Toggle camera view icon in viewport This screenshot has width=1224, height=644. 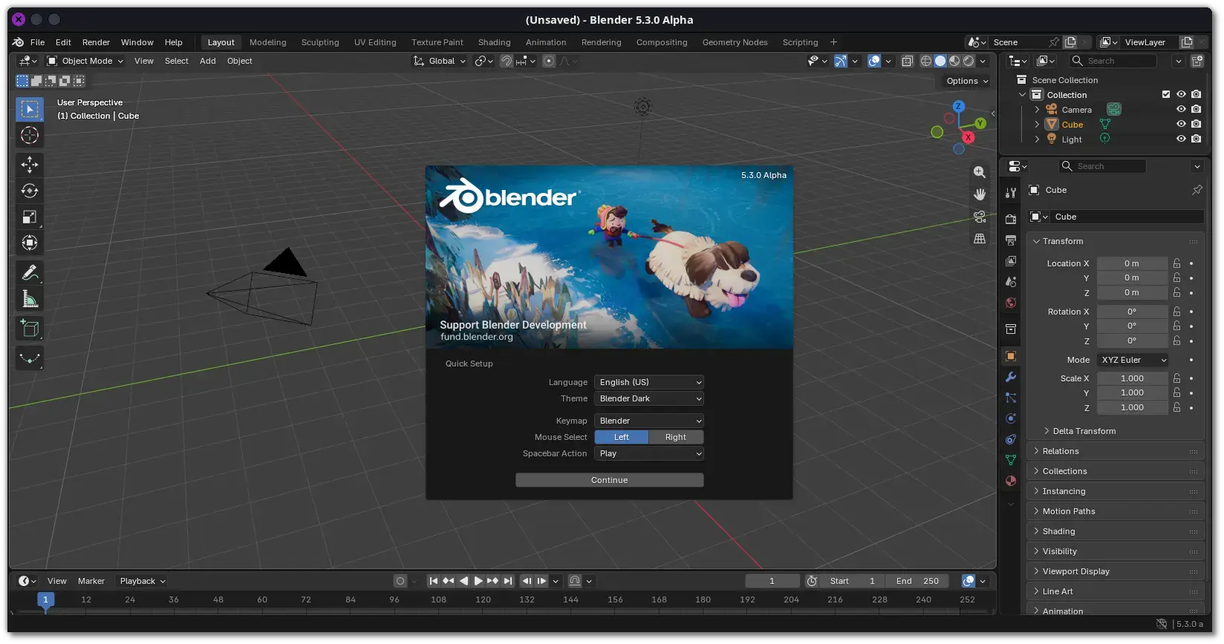coord(980,217)
